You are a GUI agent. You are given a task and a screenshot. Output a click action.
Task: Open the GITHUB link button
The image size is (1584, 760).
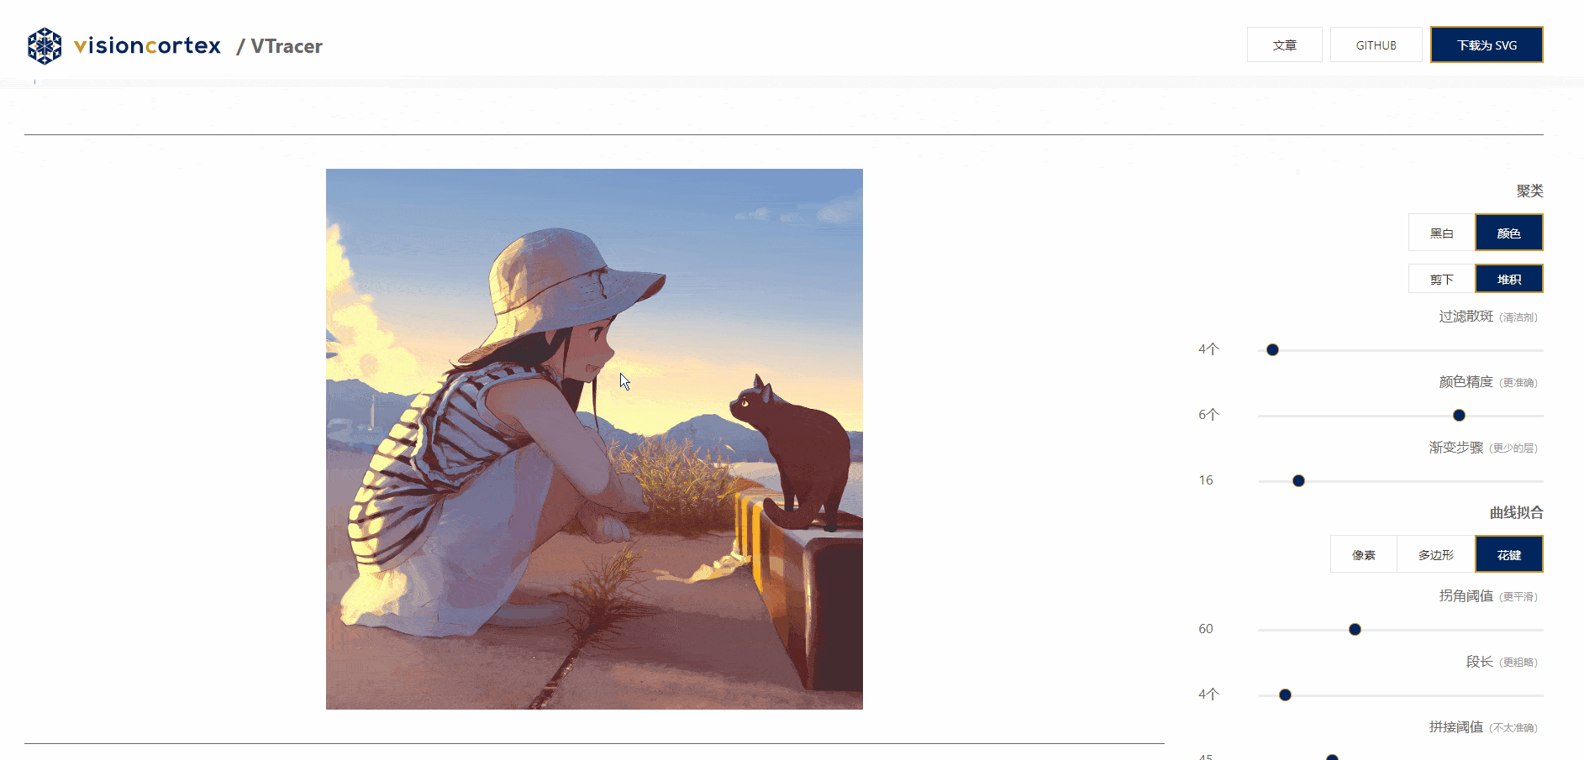(x=1376, y=45)
